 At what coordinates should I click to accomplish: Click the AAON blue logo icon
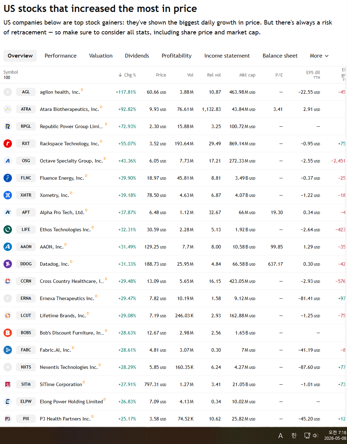tap(8, 247)
